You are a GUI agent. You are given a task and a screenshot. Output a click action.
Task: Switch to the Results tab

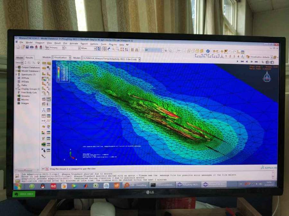pyautogui.click(x=29, y=57)
